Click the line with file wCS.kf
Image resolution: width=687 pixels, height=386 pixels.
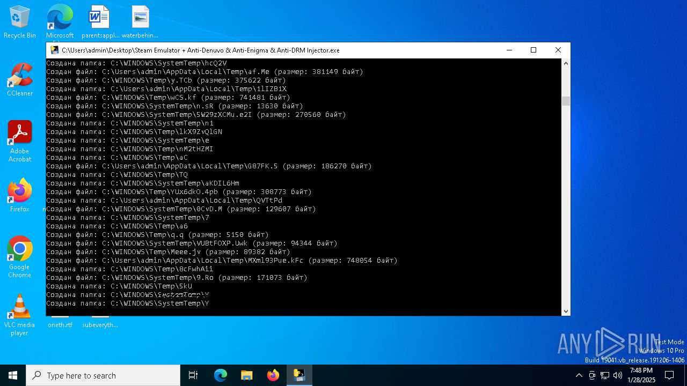click(168, 98)
